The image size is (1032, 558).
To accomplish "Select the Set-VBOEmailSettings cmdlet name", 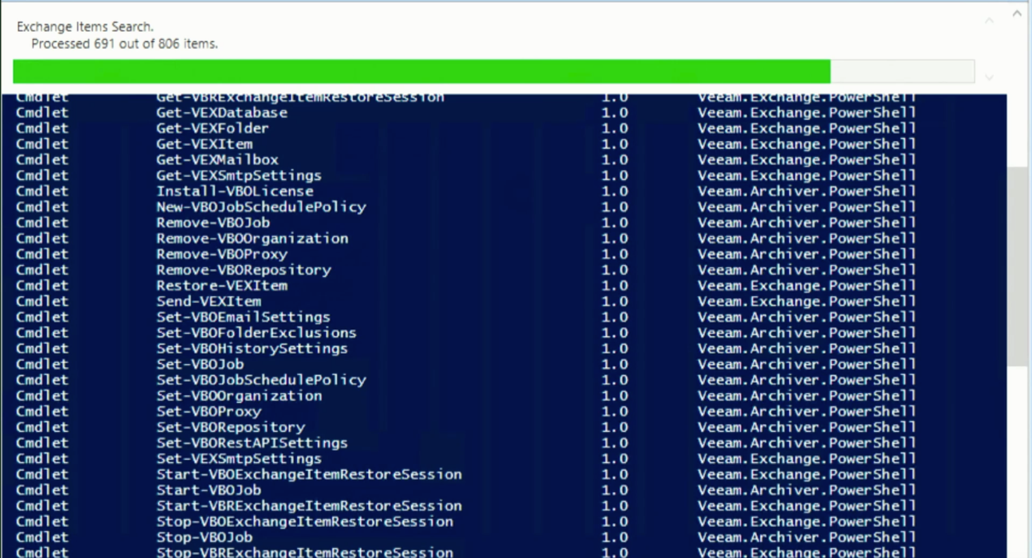I will pos(243,317).
